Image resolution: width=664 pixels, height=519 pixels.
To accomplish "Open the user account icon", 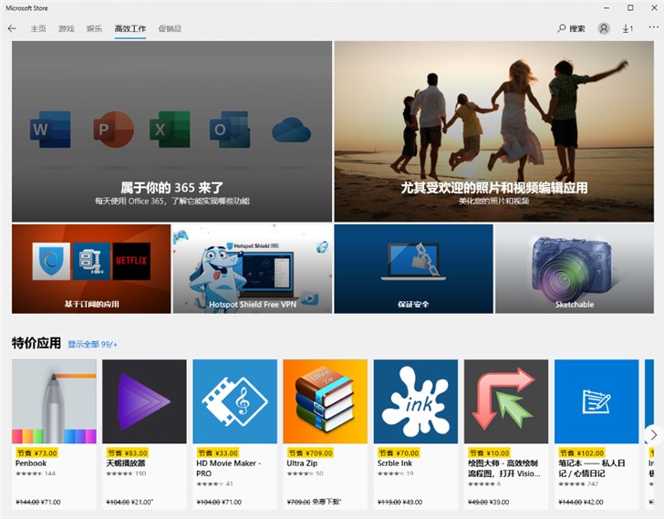I will click(604, 28).
